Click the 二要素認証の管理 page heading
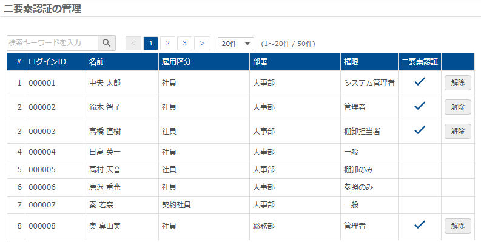The image size is (481, 242). tap(42, 8)
